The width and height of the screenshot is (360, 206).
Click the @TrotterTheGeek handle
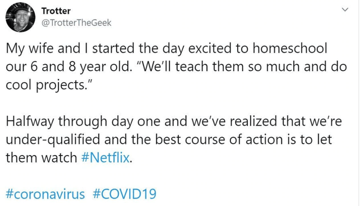tap(76, 23)
